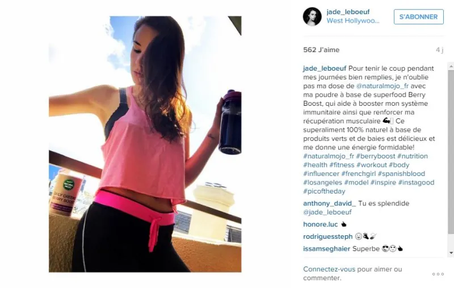This screenshot has width=454, height=288.
Task: Open jade_leboeuf profile avatar picture
Action: [312, 17]
